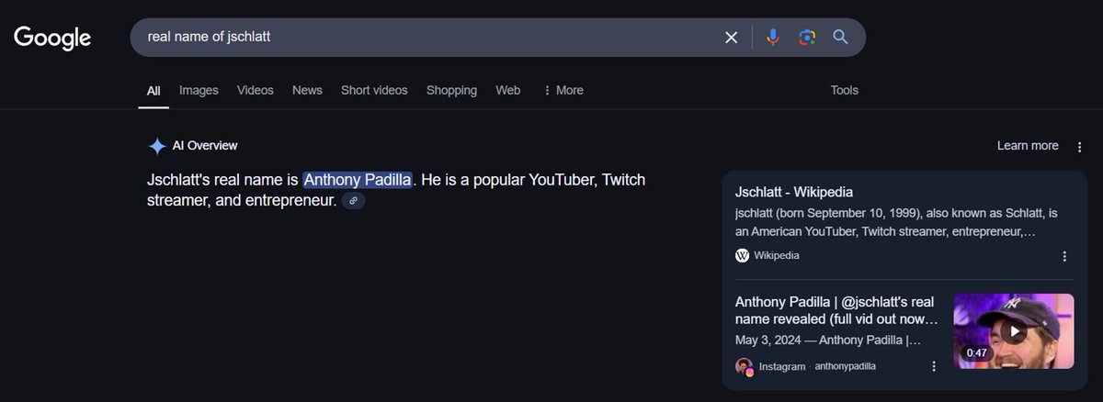Click the anthonypadilla Instagram handle text
The height and width of the screenshot is (402, 1103).
[846, 366]
